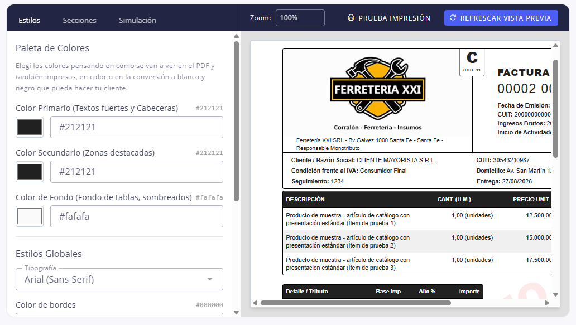Screen dimensions: 576x325
Task: Open the Tipografía dropdown
Action: [x=119, y=279]
